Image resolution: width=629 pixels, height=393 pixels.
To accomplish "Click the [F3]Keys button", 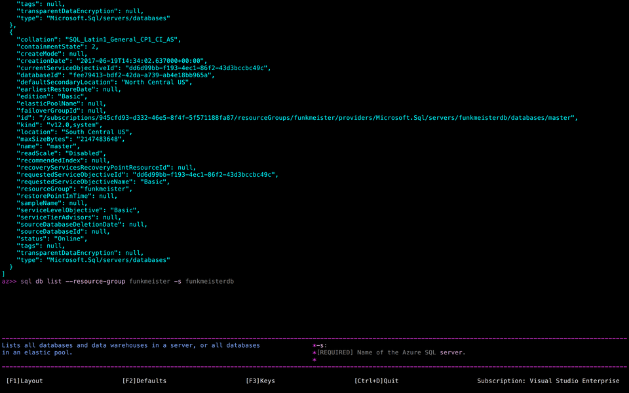I will coord(261,381).
